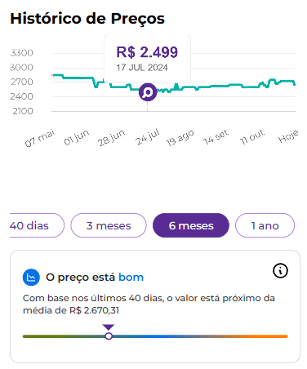Select the '6 meses' period tab
The width and height of the screenshot is (307, 369).
pos(191,225)
